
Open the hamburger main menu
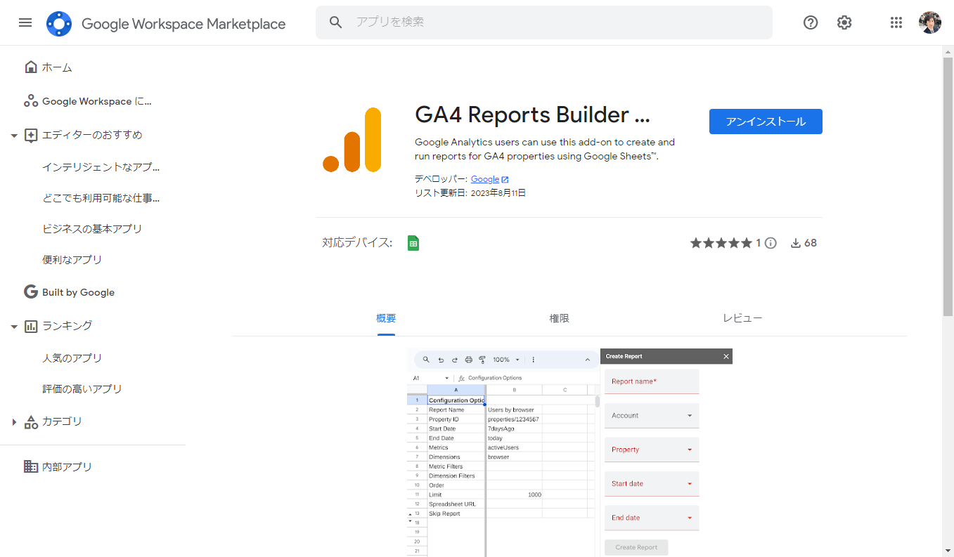(x=25, y=22)
